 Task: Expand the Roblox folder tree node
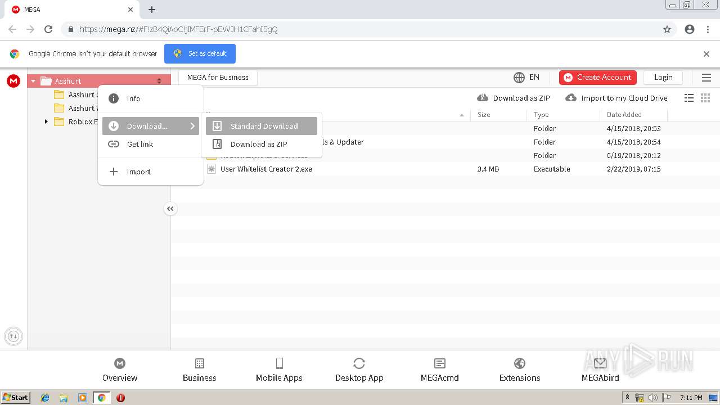(x=46, y=121)
